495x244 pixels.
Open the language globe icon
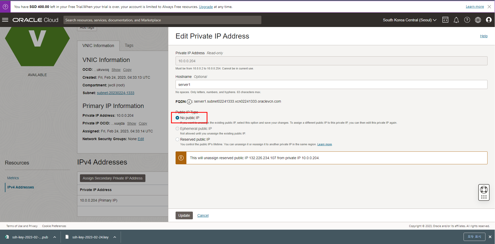(478, 20)
